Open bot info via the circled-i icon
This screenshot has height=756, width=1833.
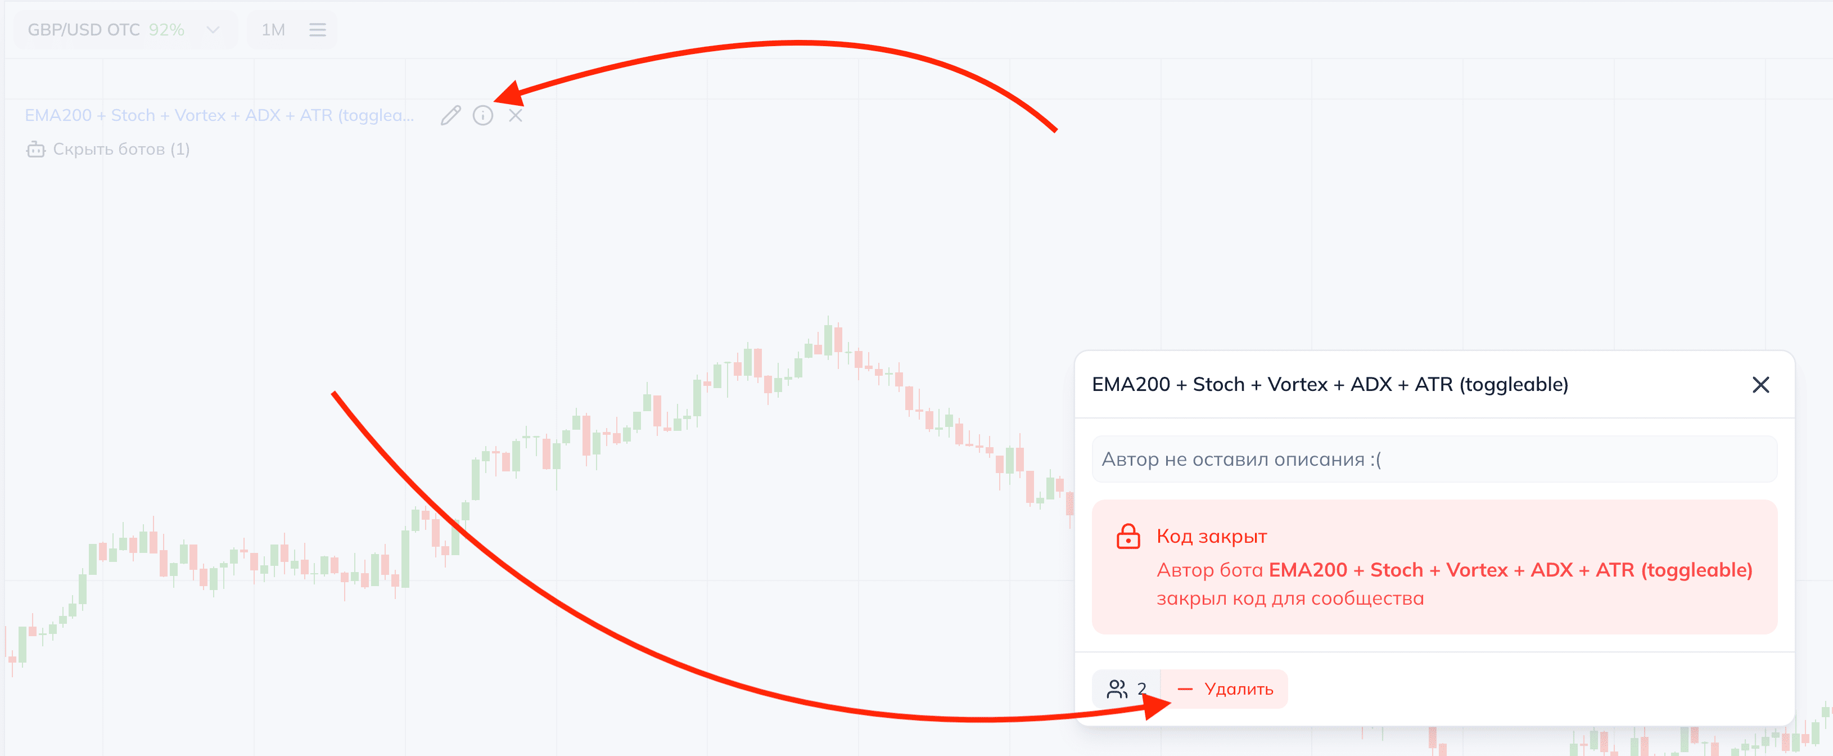(483, 115)
